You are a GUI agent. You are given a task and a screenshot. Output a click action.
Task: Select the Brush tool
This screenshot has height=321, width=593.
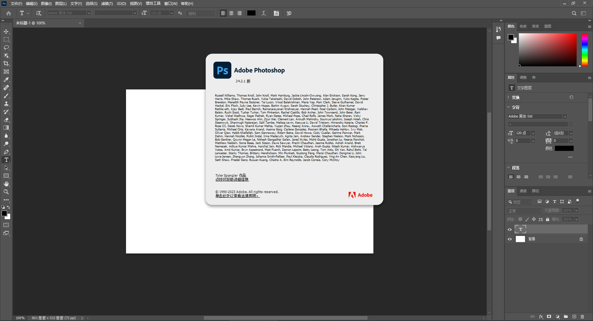point(6,96)
